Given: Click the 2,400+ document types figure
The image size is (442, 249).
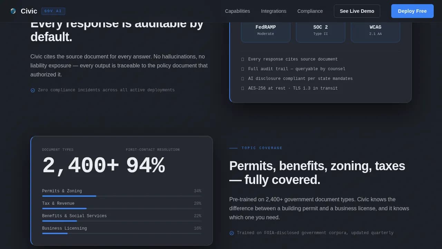Looking at the screenshot, I should 80,166.
